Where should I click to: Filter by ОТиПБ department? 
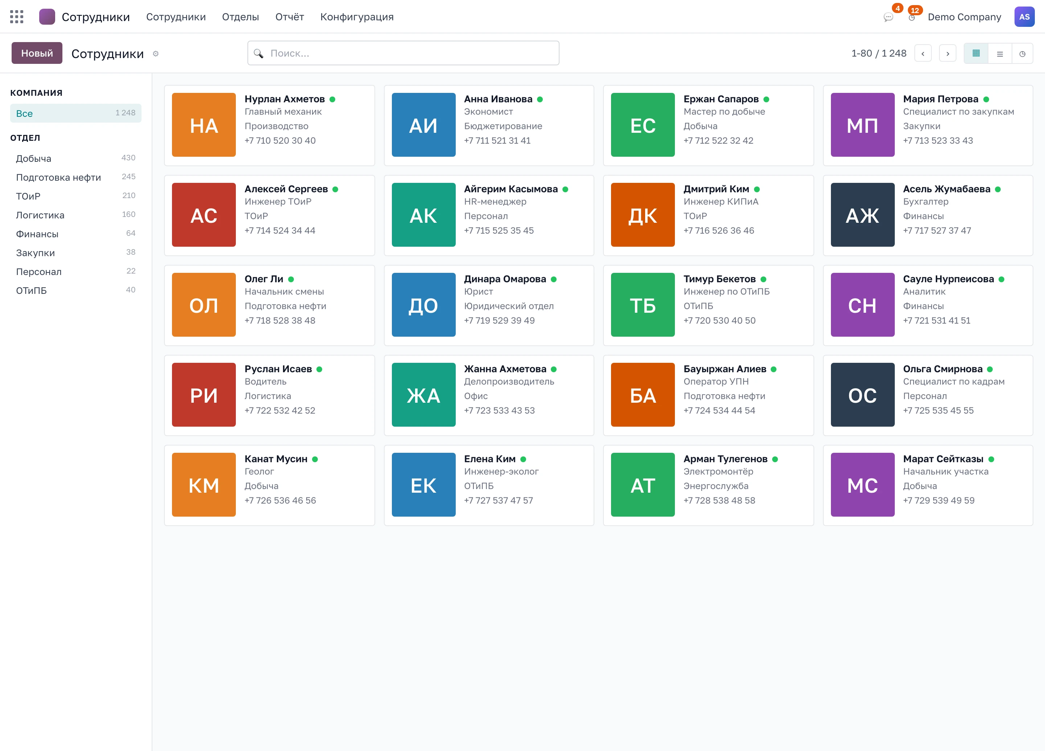pyautogui.click(x=75, y=290)
